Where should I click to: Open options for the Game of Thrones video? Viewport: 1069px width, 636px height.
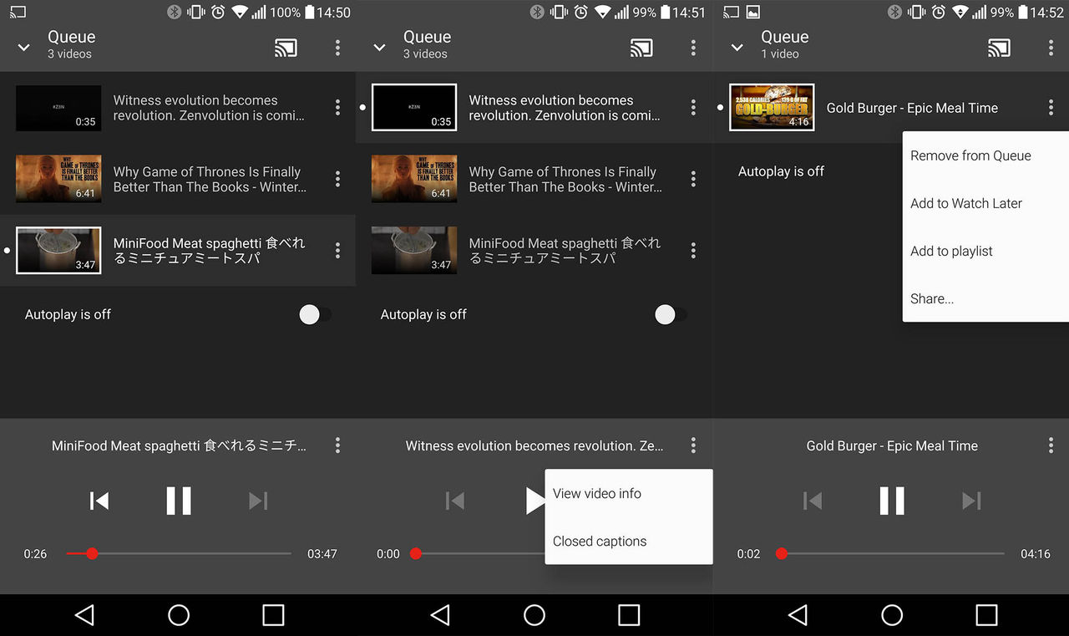click(x=337, y=179)
